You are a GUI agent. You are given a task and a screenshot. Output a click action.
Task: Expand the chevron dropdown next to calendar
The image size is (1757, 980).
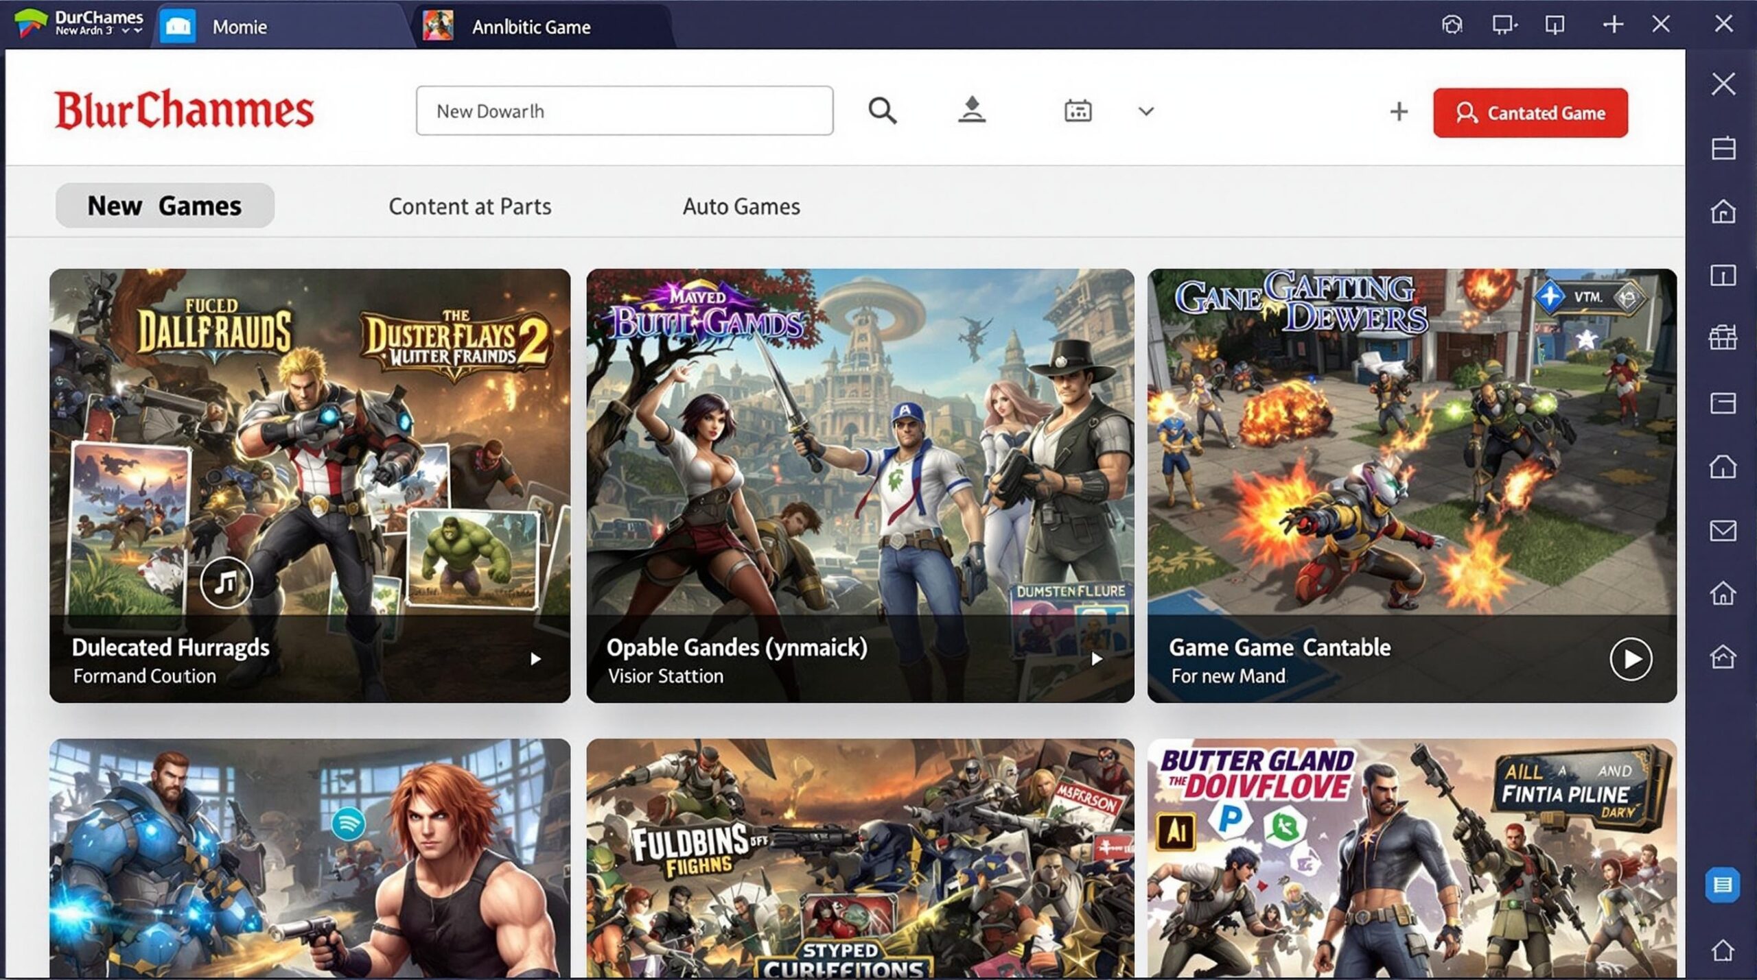1145,111
